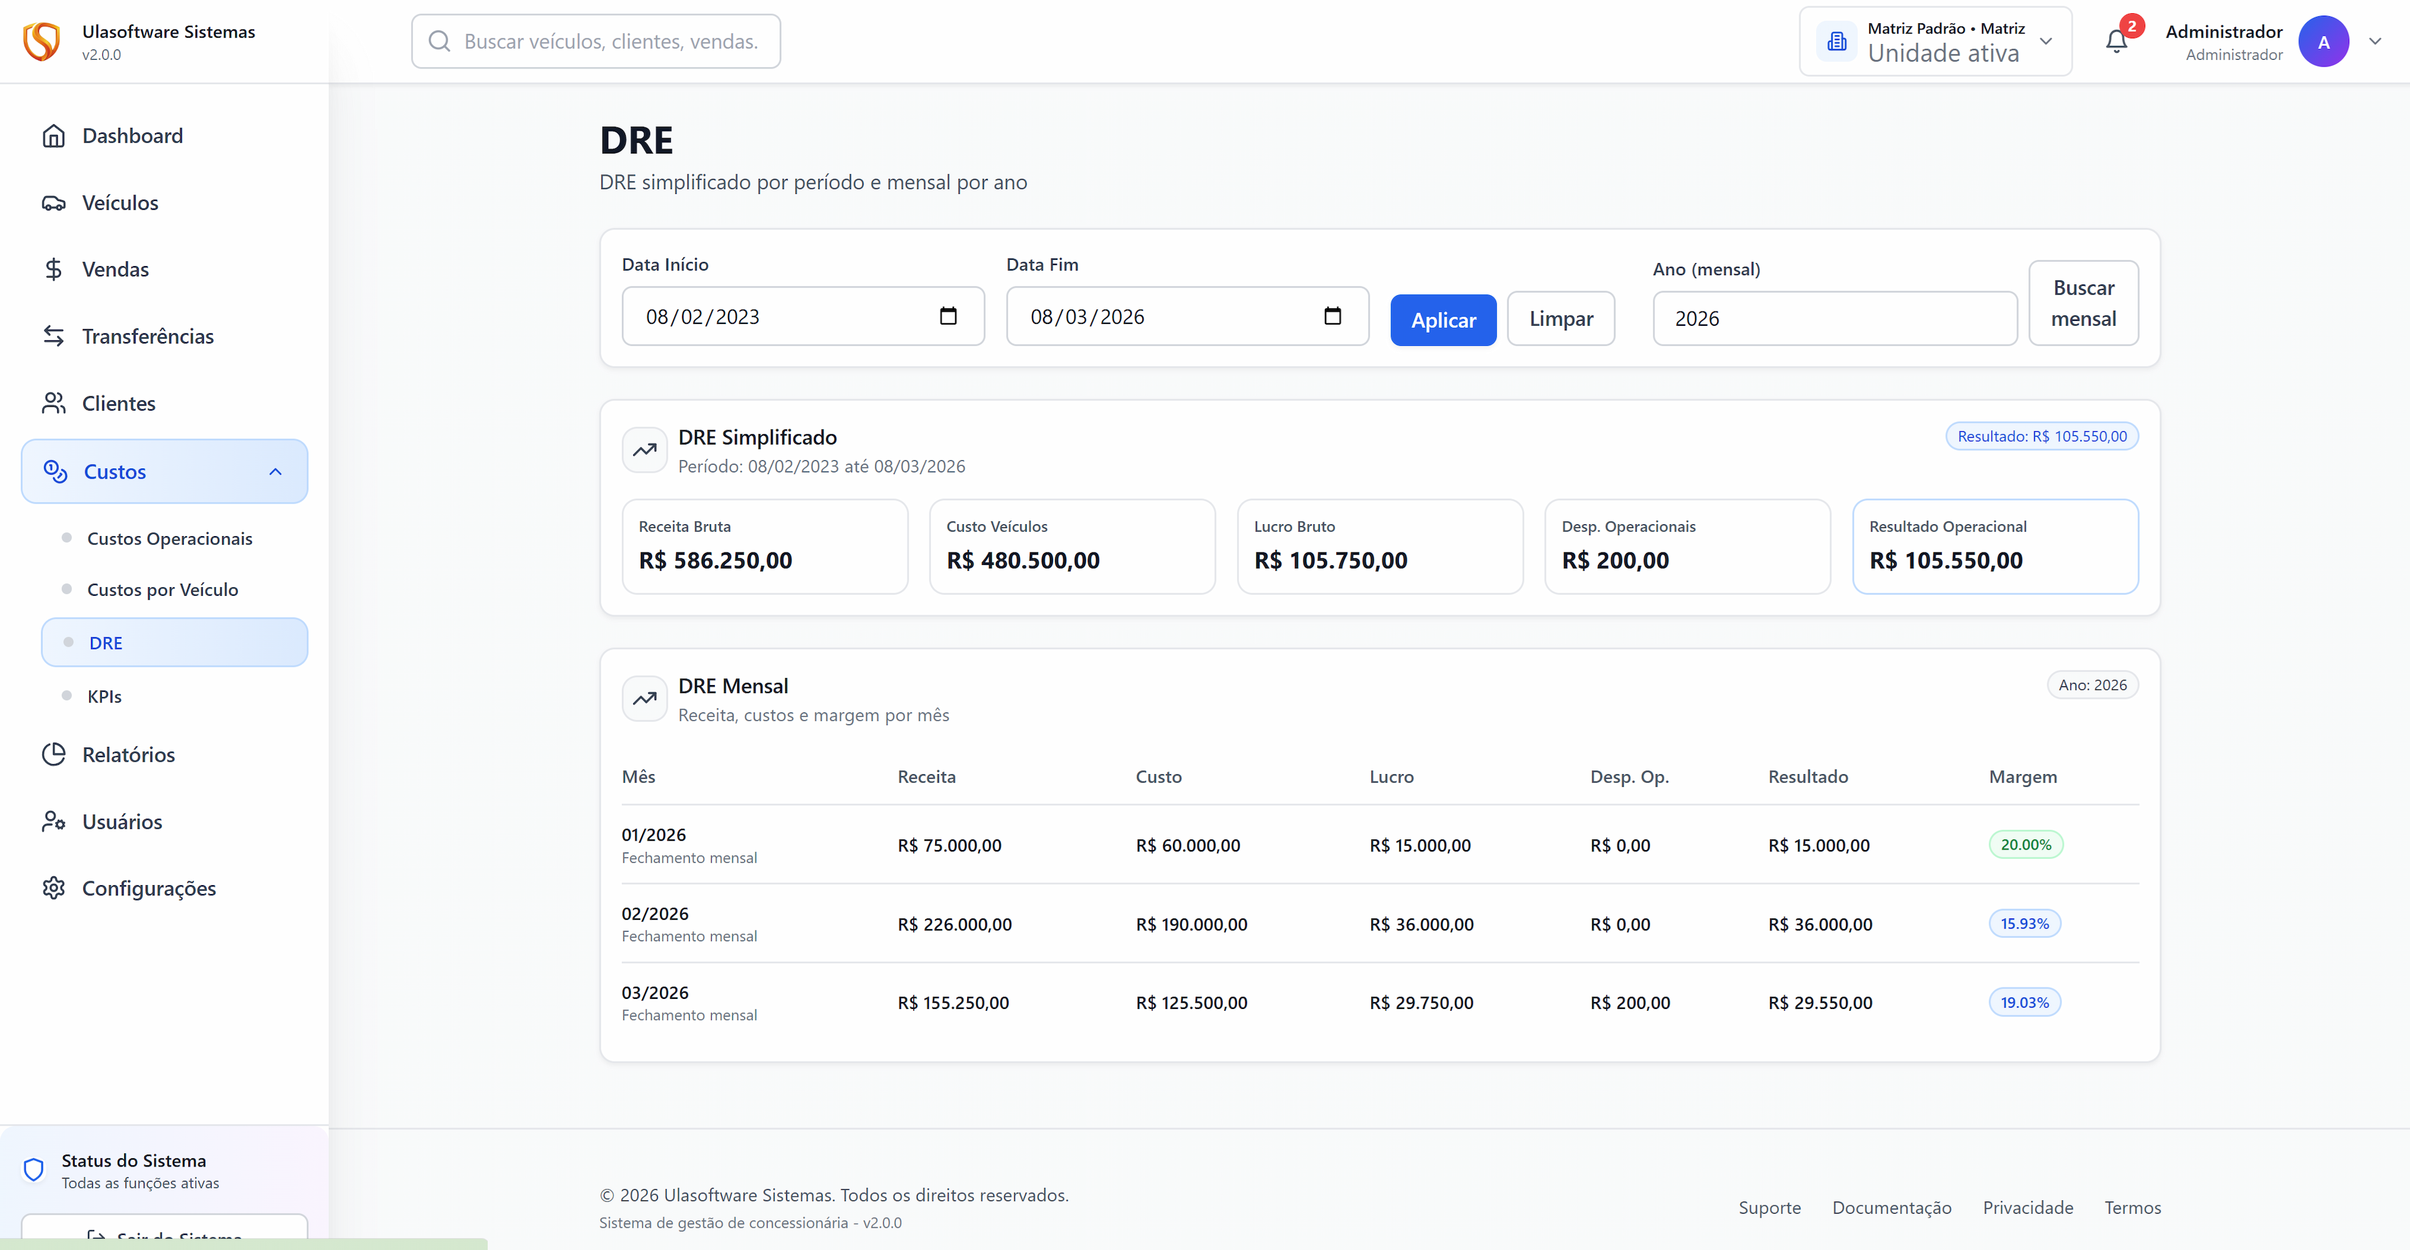Select Custos Operacionais in the sidebar

pos(169,538)
